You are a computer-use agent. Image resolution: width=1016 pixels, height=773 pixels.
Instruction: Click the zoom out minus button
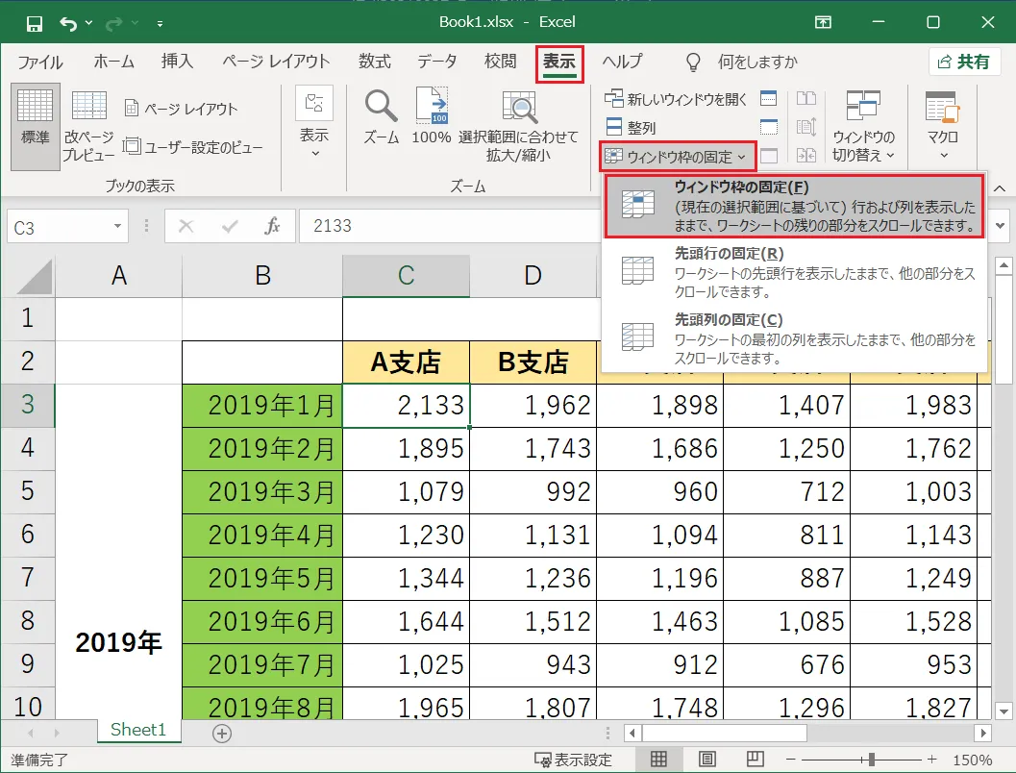tap(790, 759)
